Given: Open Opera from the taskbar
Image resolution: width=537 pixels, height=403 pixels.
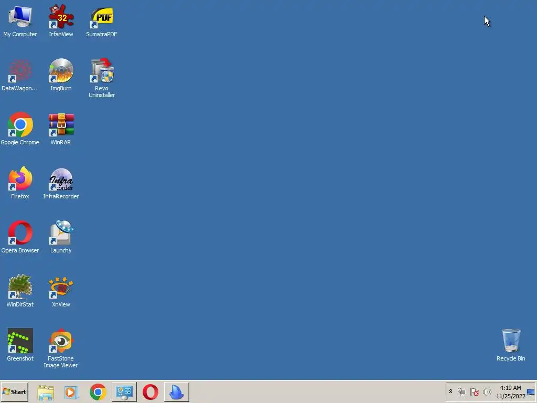Looking at the screenshot, I should point(151,392).
